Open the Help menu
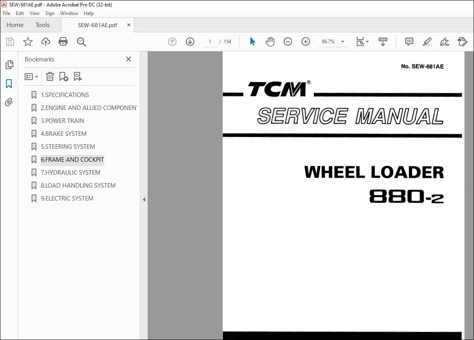Image resolution: width=474 pixels, height=340 pixels. (89, 13)
